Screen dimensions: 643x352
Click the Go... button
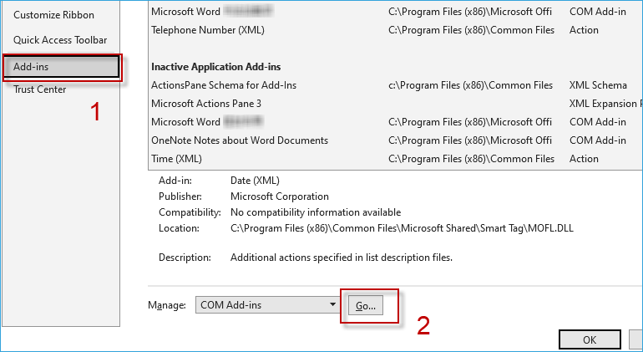click(366, 305)
